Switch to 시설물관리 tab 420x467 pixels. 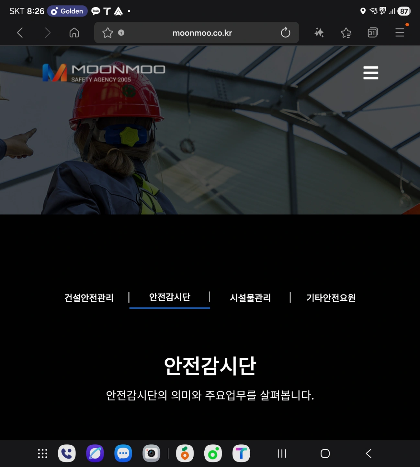click(250, 298)
